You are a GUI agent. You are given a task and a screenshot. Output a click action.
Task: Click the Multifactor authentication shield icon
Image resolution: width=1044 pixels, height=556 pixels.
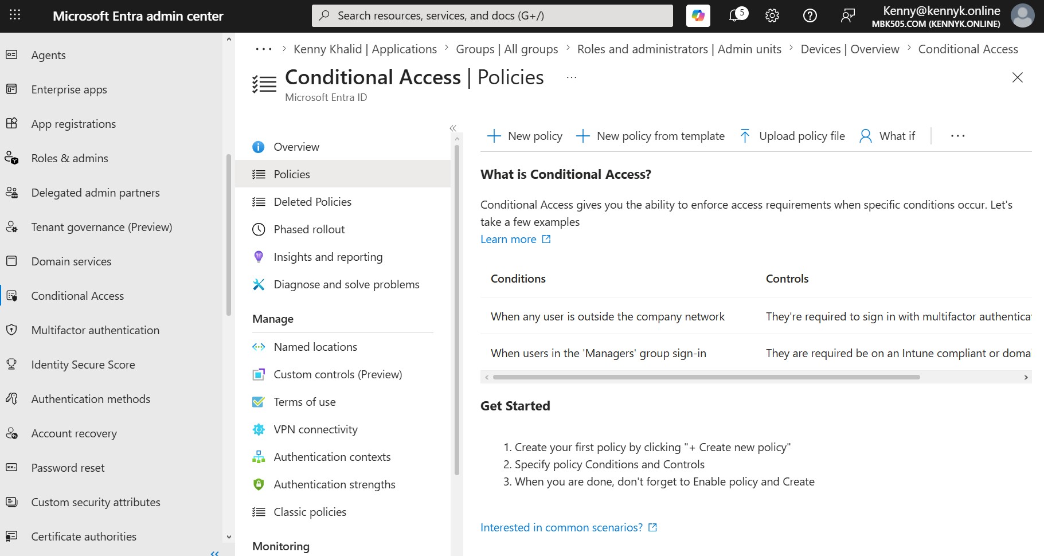click(x=11, y=330)
